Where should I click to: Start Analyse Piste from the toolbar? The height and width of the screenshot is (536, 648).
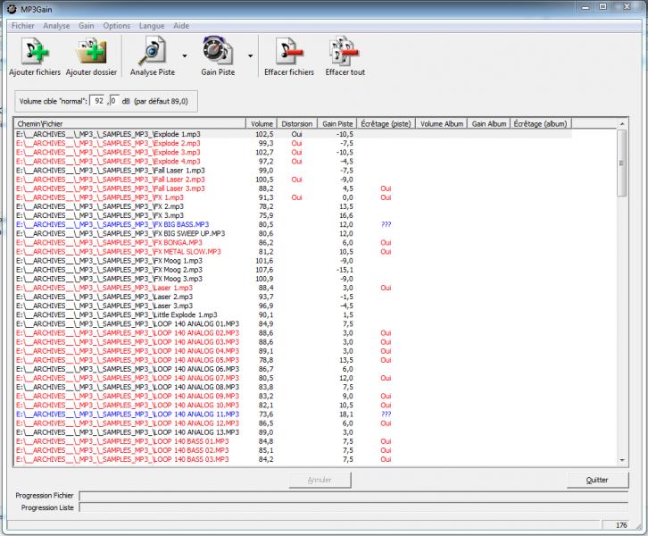(x=152, y=52)
